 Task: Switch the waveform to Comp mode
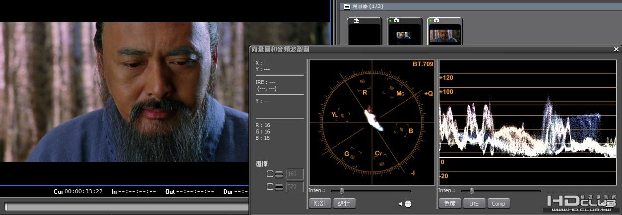(498, 203)
